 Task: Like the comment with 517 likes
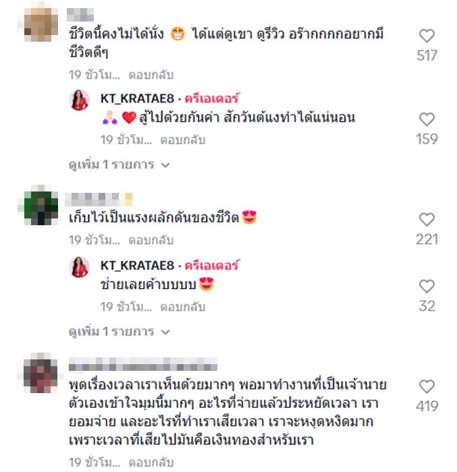point(427,36)
